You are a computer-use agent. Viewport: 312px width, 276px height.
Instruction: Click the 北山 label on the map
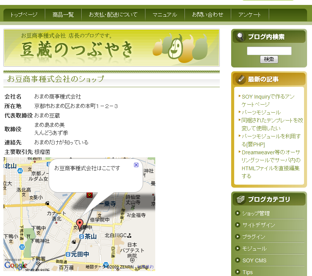[11, 166]
